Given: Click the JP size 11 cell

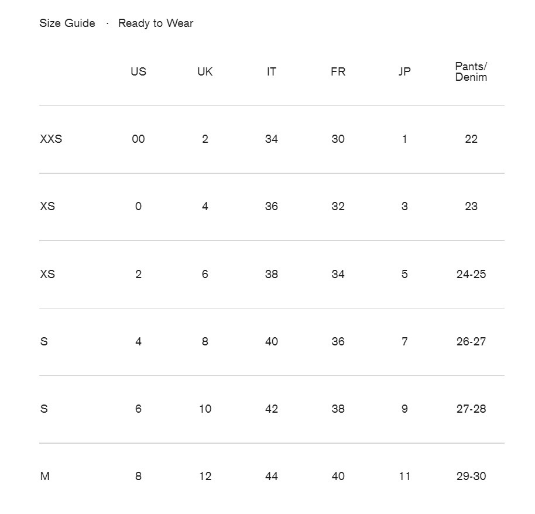Looking at the screenshot, I should click(x=404, y=476).
